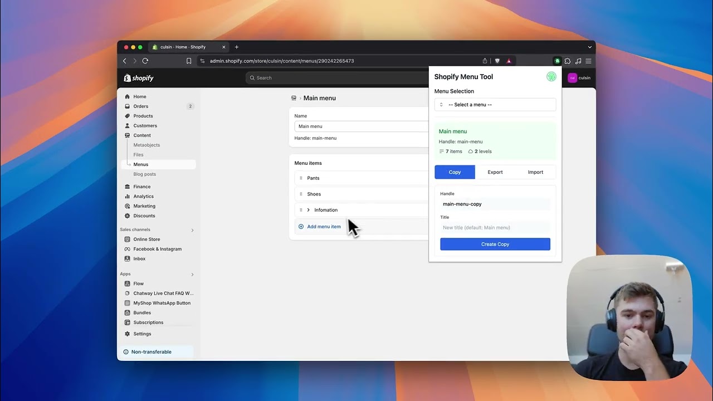The width and height of the screenshot is (713, 401).
Task: Click the media control music note icon
Action: coord(578,61)
